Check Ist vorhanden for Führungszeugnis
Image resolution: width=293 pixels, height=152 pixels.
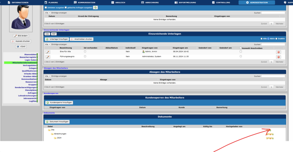[85, 56]
